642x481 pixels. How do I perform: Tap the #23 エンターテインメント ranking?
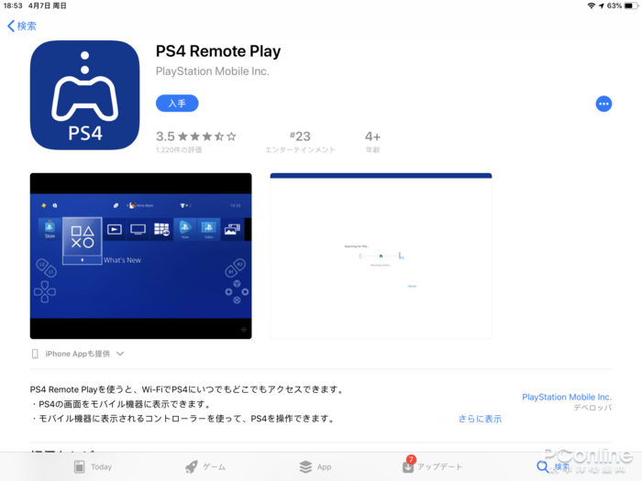coord(300,141)
